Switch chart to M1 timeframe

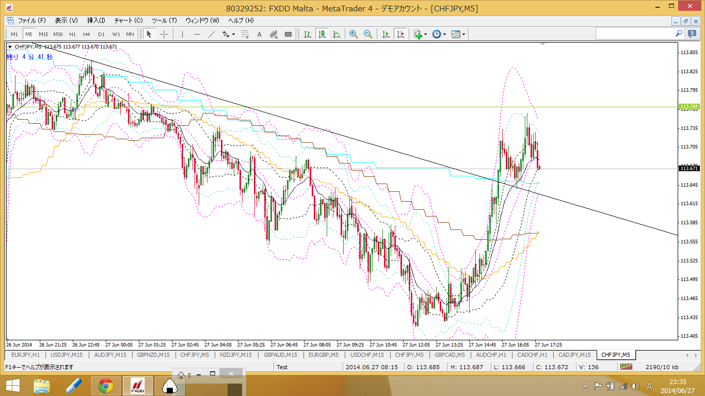point(14,34)
